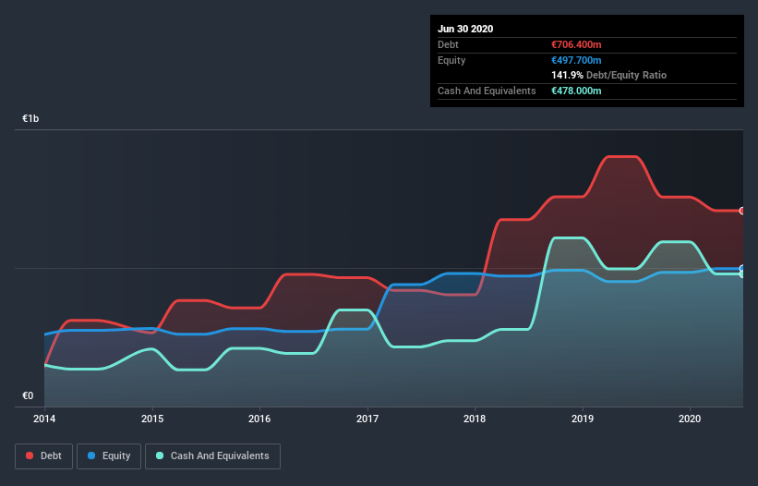Click the €0 y-axis label

pyautogui.click(x=28, y=395)
